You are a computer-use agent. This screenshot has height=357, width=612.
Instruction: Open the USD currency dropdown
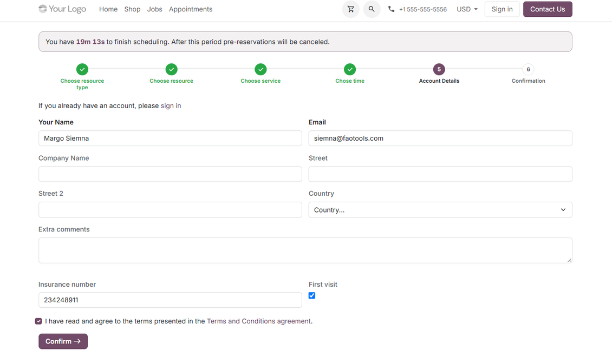(x=467, y=9)
